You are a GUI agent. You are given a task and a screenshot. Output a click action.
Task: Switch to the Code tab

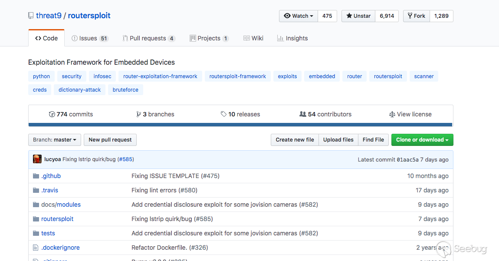point(46,38)
